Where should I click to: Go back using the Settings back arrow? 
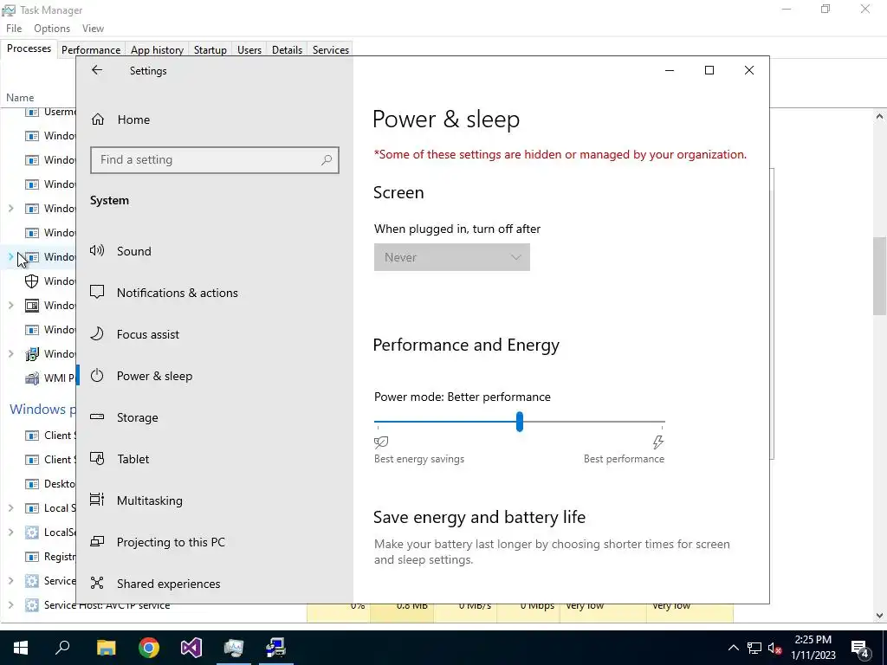[x=97, y=70]
